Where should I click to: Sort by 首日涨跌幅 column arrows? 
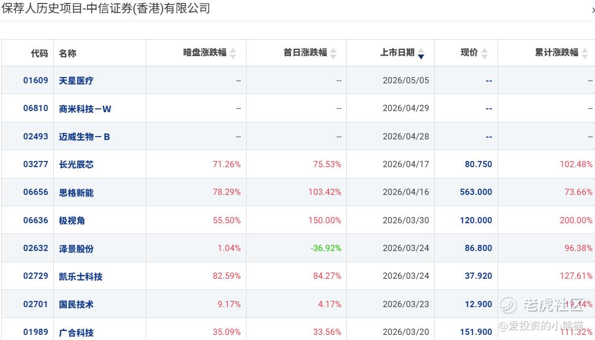tap(333, 53)
